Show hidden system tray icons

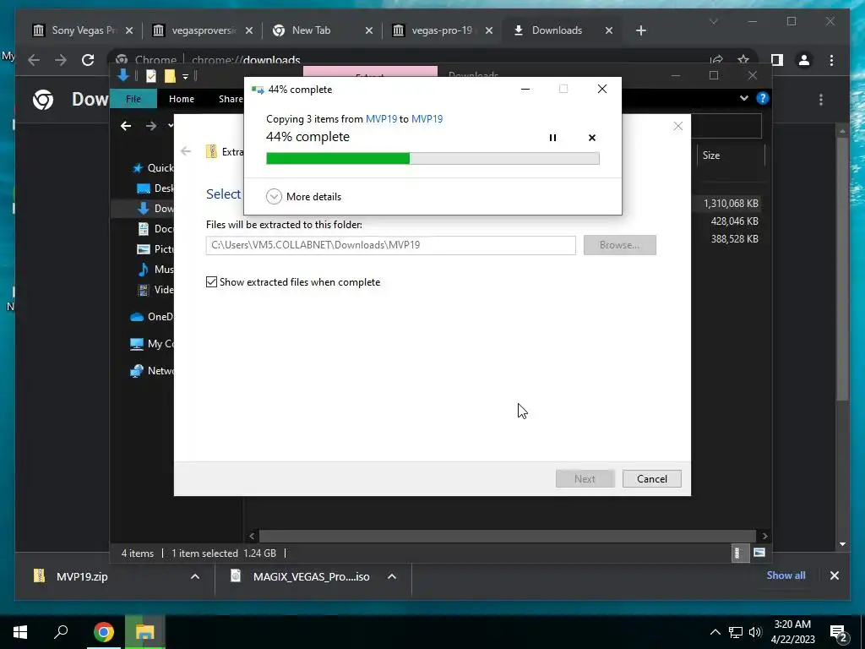(715, 632)
